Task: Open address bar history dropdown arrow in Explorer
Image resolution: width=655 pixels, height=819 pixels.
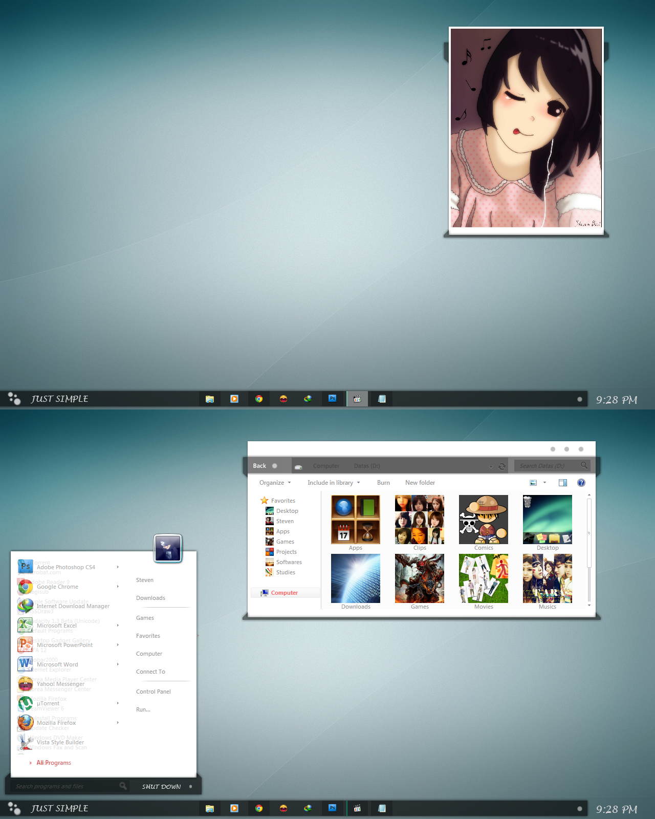Action: coord(491,466)
